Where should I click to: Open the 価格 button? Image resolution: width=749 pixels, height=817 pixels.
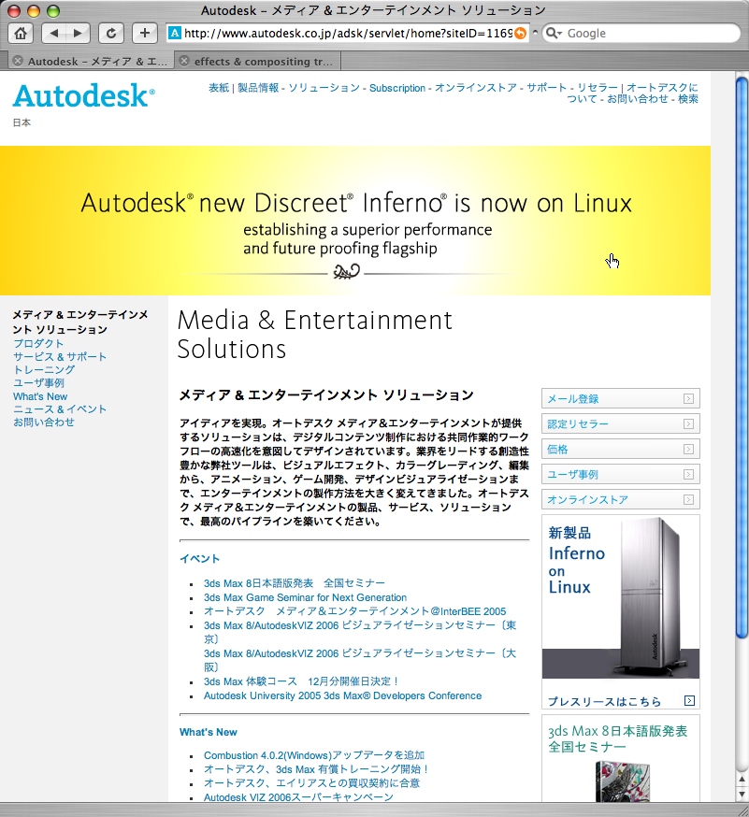(x=620, y=449)
